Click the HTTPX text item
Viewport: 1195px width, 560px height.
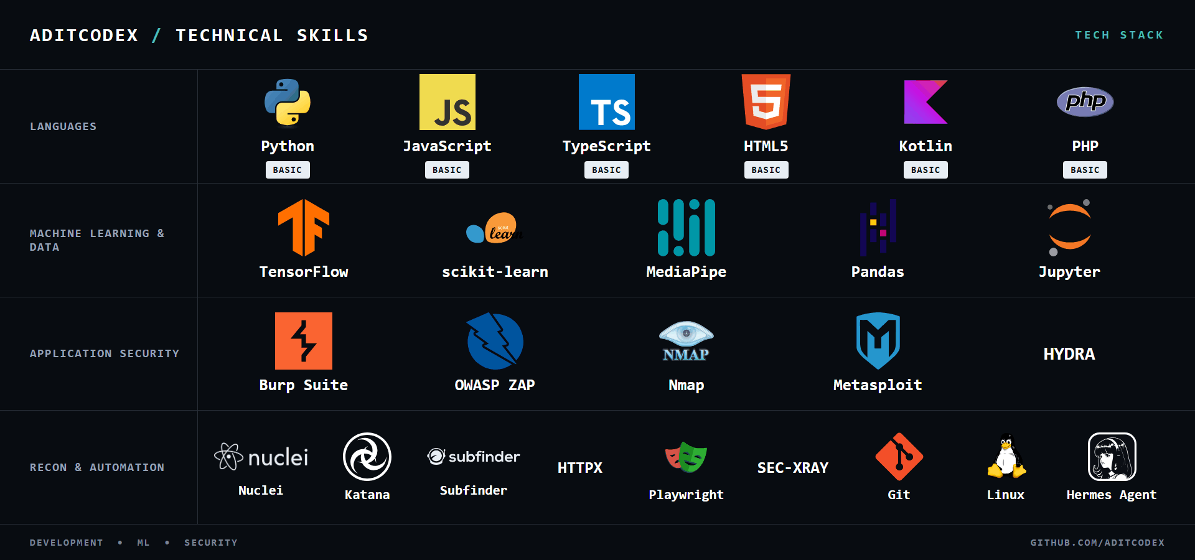580,468
